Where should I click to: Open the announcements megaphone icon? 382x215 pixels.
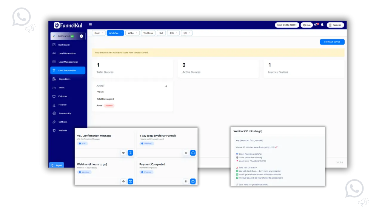tap(316, 25)
